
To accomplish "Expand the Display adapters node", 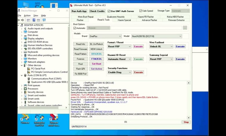I will pyautogui.click(x=22, y=38).
